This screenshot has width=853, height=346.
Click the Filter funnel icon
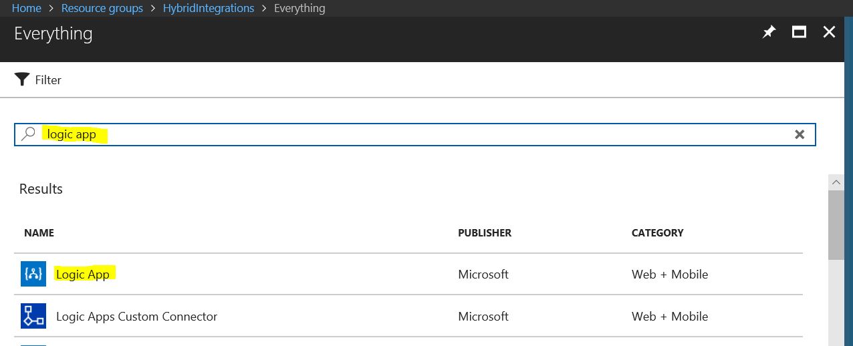coord(22,79)
